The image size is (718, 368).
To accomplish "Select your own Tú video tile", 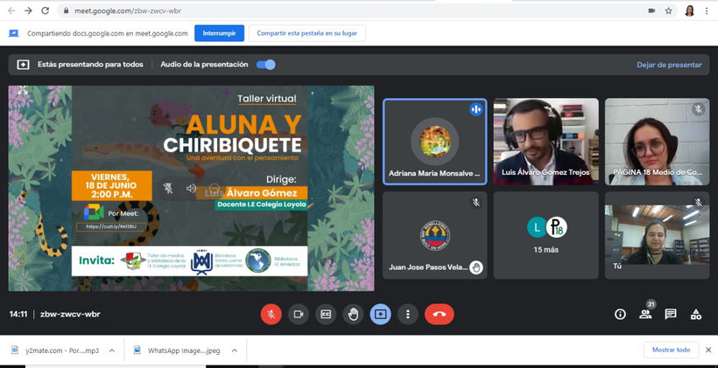I will click(x=657, y=235).
